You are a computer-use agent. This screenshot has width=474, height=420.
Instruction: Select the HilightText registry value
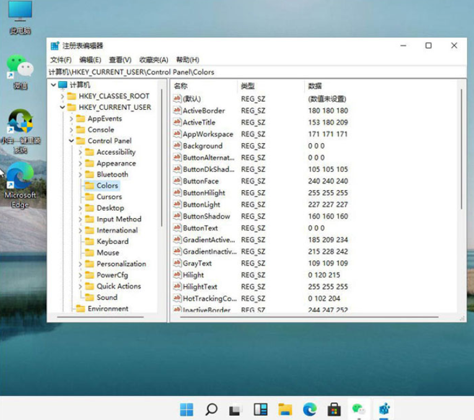coord(200,287)
